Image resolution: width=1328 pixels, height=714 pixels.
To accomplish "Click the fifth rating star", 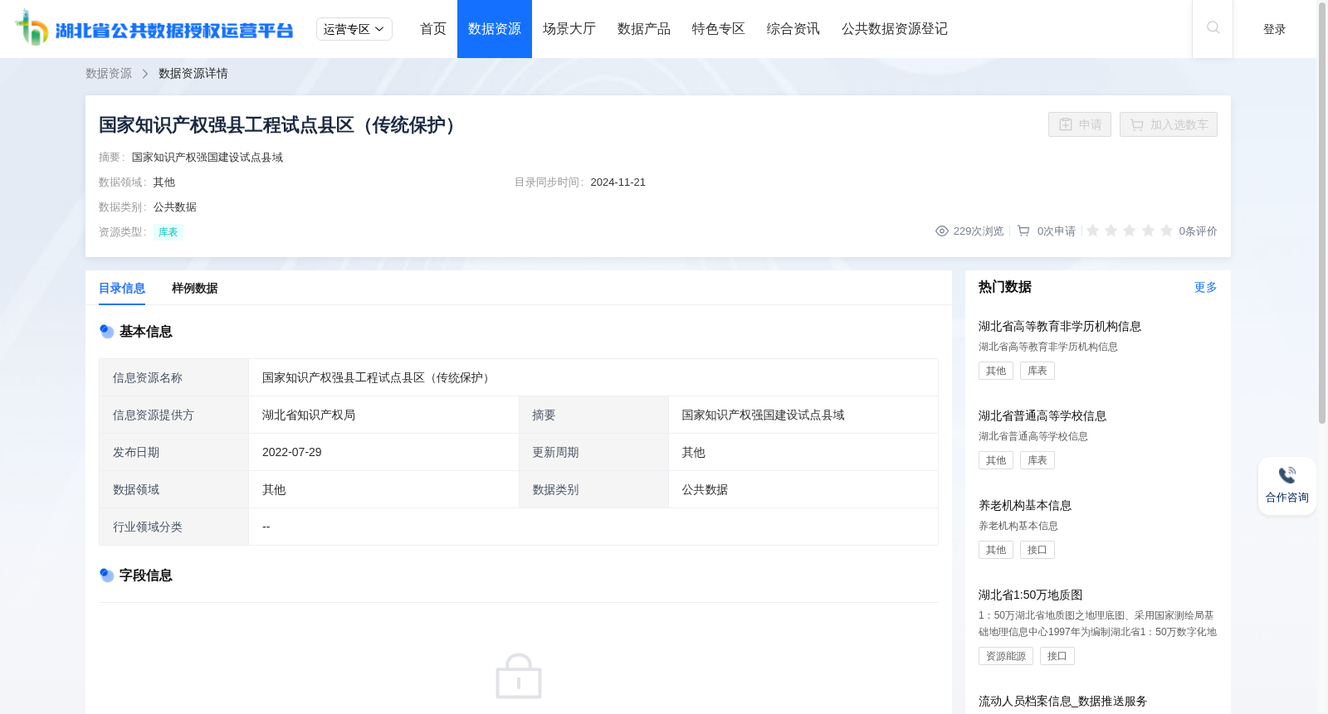I will (x=1166, y=231).
